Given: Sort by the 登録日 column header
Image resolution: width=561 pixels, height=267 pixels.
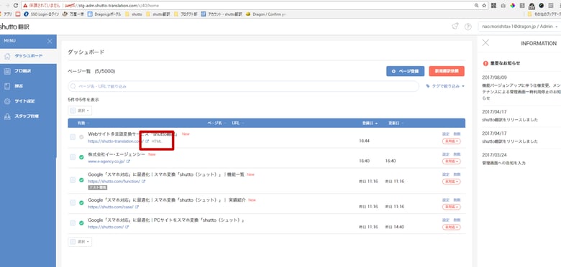Looking at the screenshot, I should tap(370, 123).
